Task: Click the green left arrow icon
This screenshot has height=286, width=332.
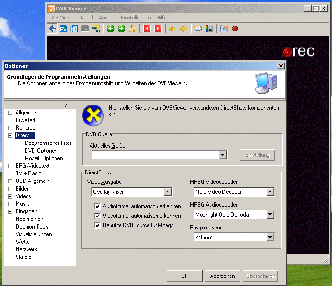Action: point(111,29)
